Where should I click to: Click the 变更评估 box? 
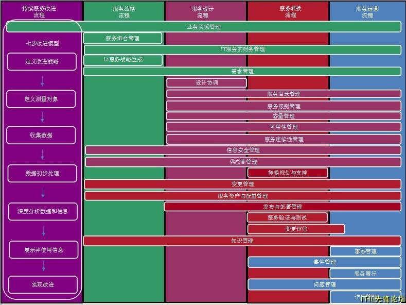point(296,229)
